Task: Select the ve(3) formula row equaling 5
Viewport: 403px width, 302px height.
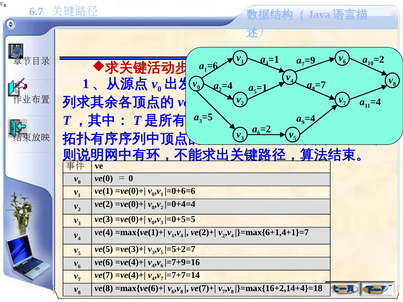Action: (x=211, y=221)
